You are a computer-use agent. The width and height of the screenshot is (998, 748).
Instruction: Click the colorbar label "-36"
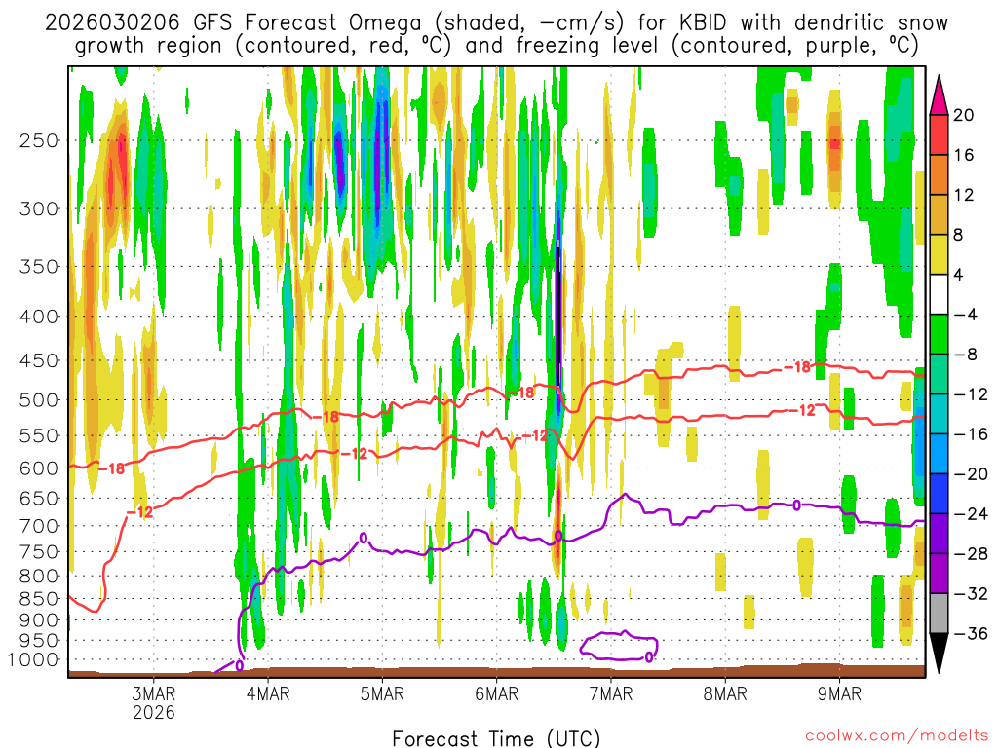pos(971,633)
